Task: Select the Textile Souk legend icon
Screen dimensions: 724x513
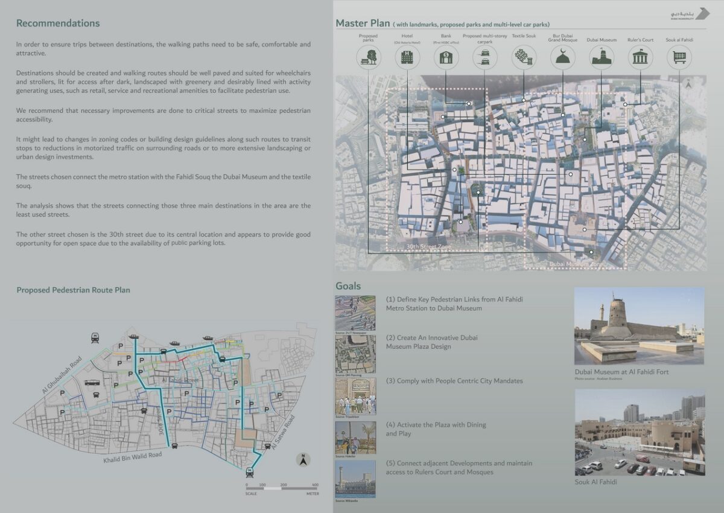Action: (x=522, y=57)
